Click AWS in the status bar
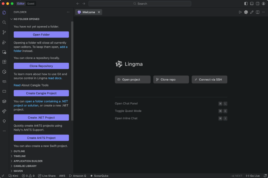This screenshot has height=178, width=268. pyautogui.click(x=62, y=176)
